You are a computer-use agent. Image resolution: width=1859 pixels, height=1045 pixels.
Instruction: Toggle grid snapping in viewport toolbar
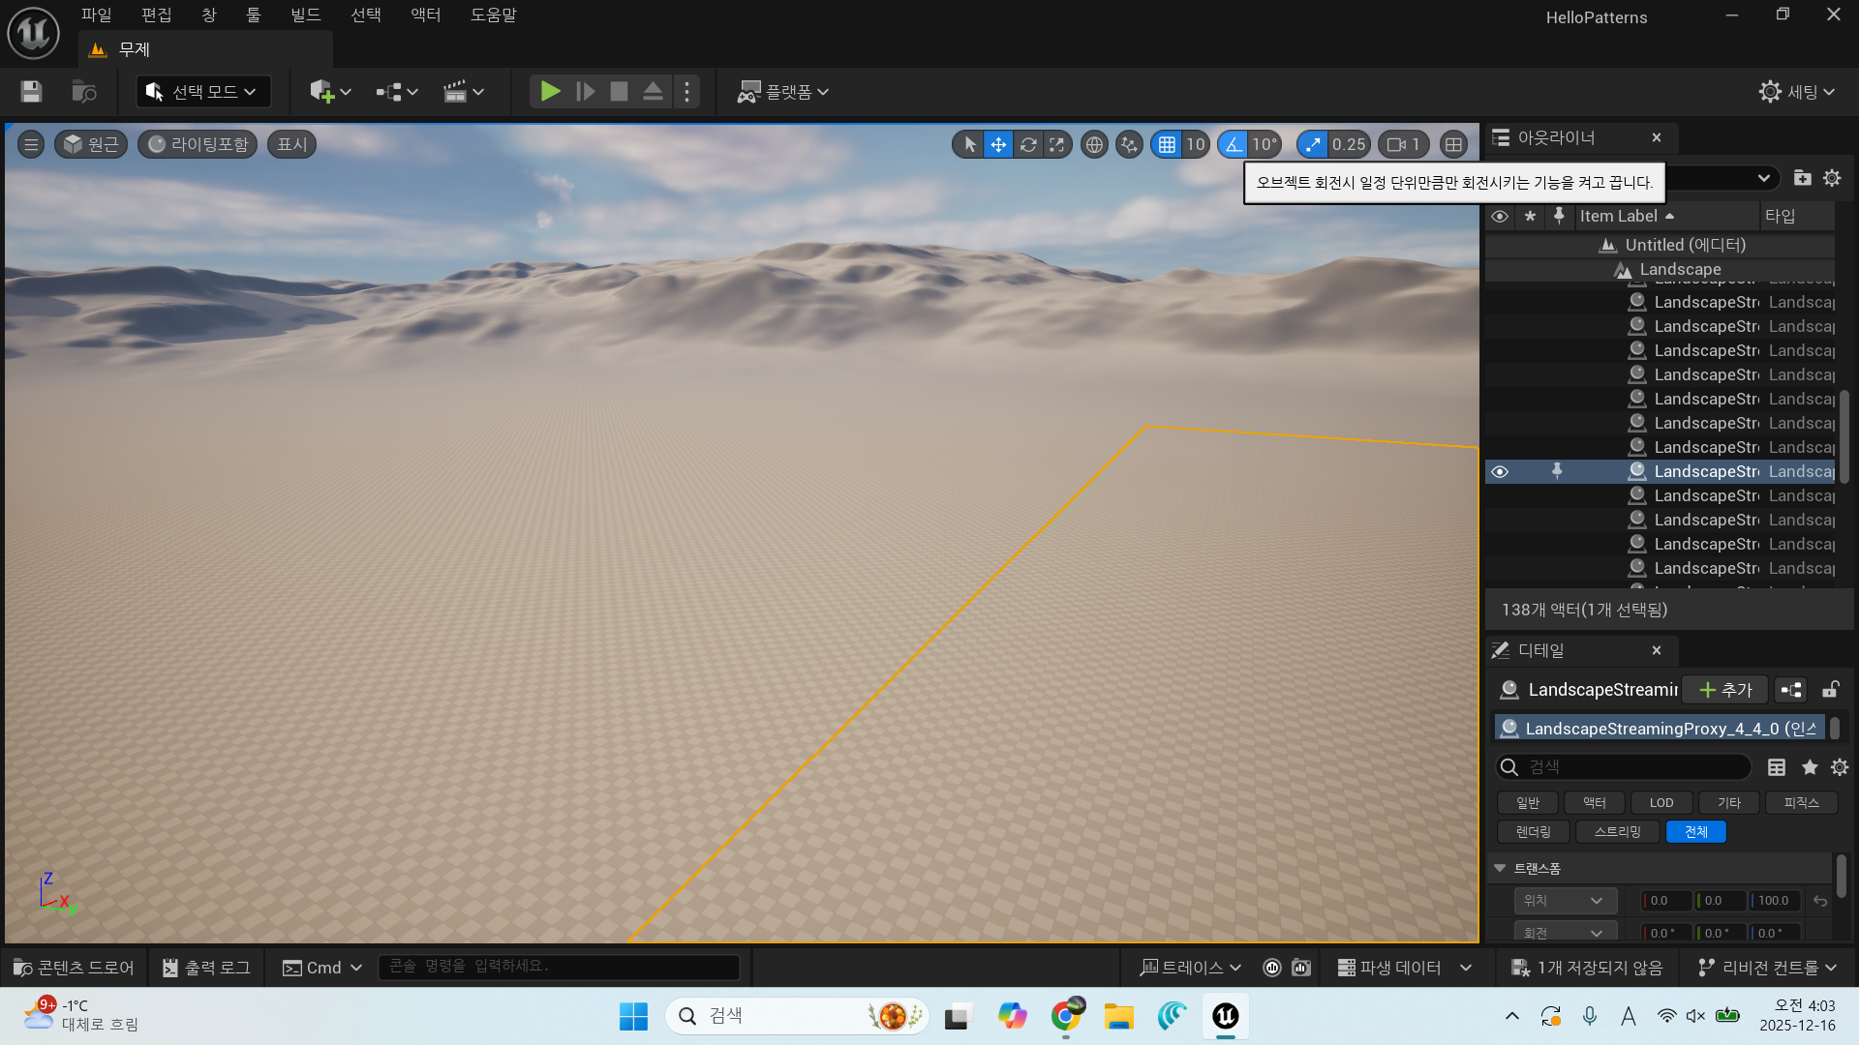[1167, 145]
